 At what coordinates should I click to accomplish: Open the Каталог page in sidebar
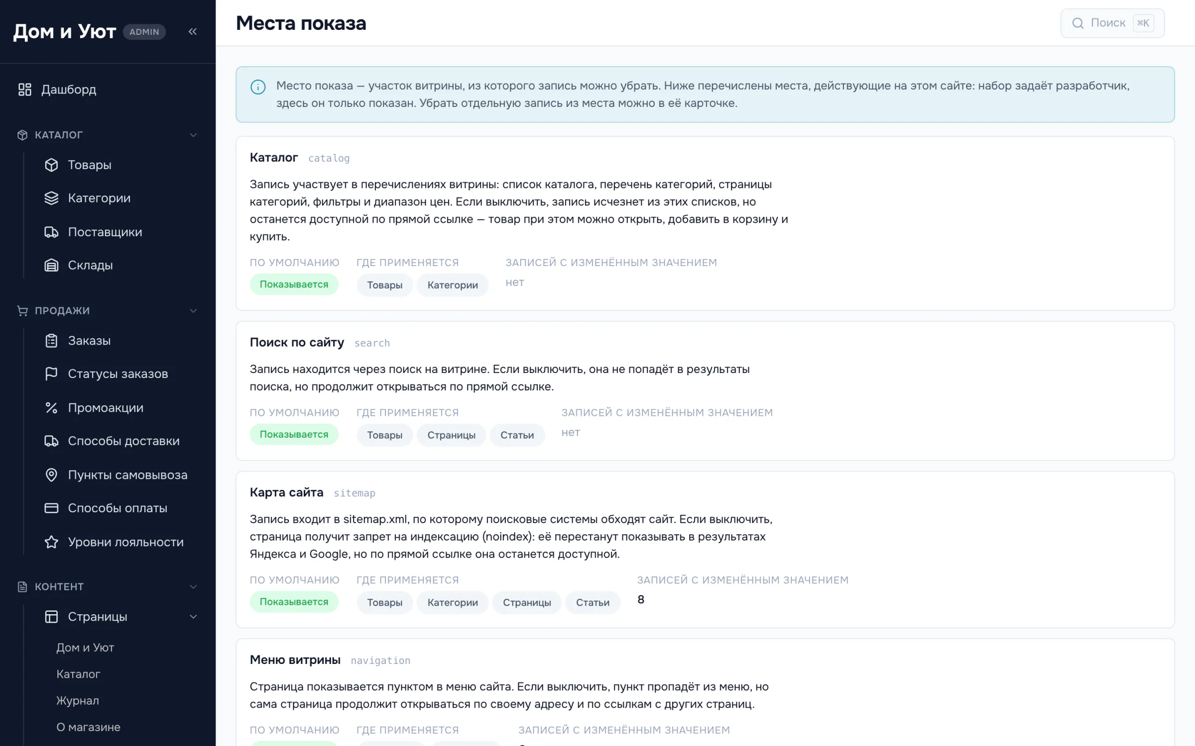coord(78,674)
